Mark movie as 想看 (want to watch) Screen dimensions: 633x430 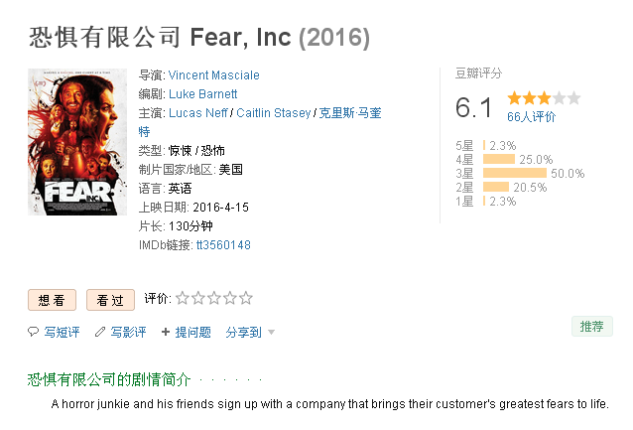pyautogui.click(x=52, y=300)
